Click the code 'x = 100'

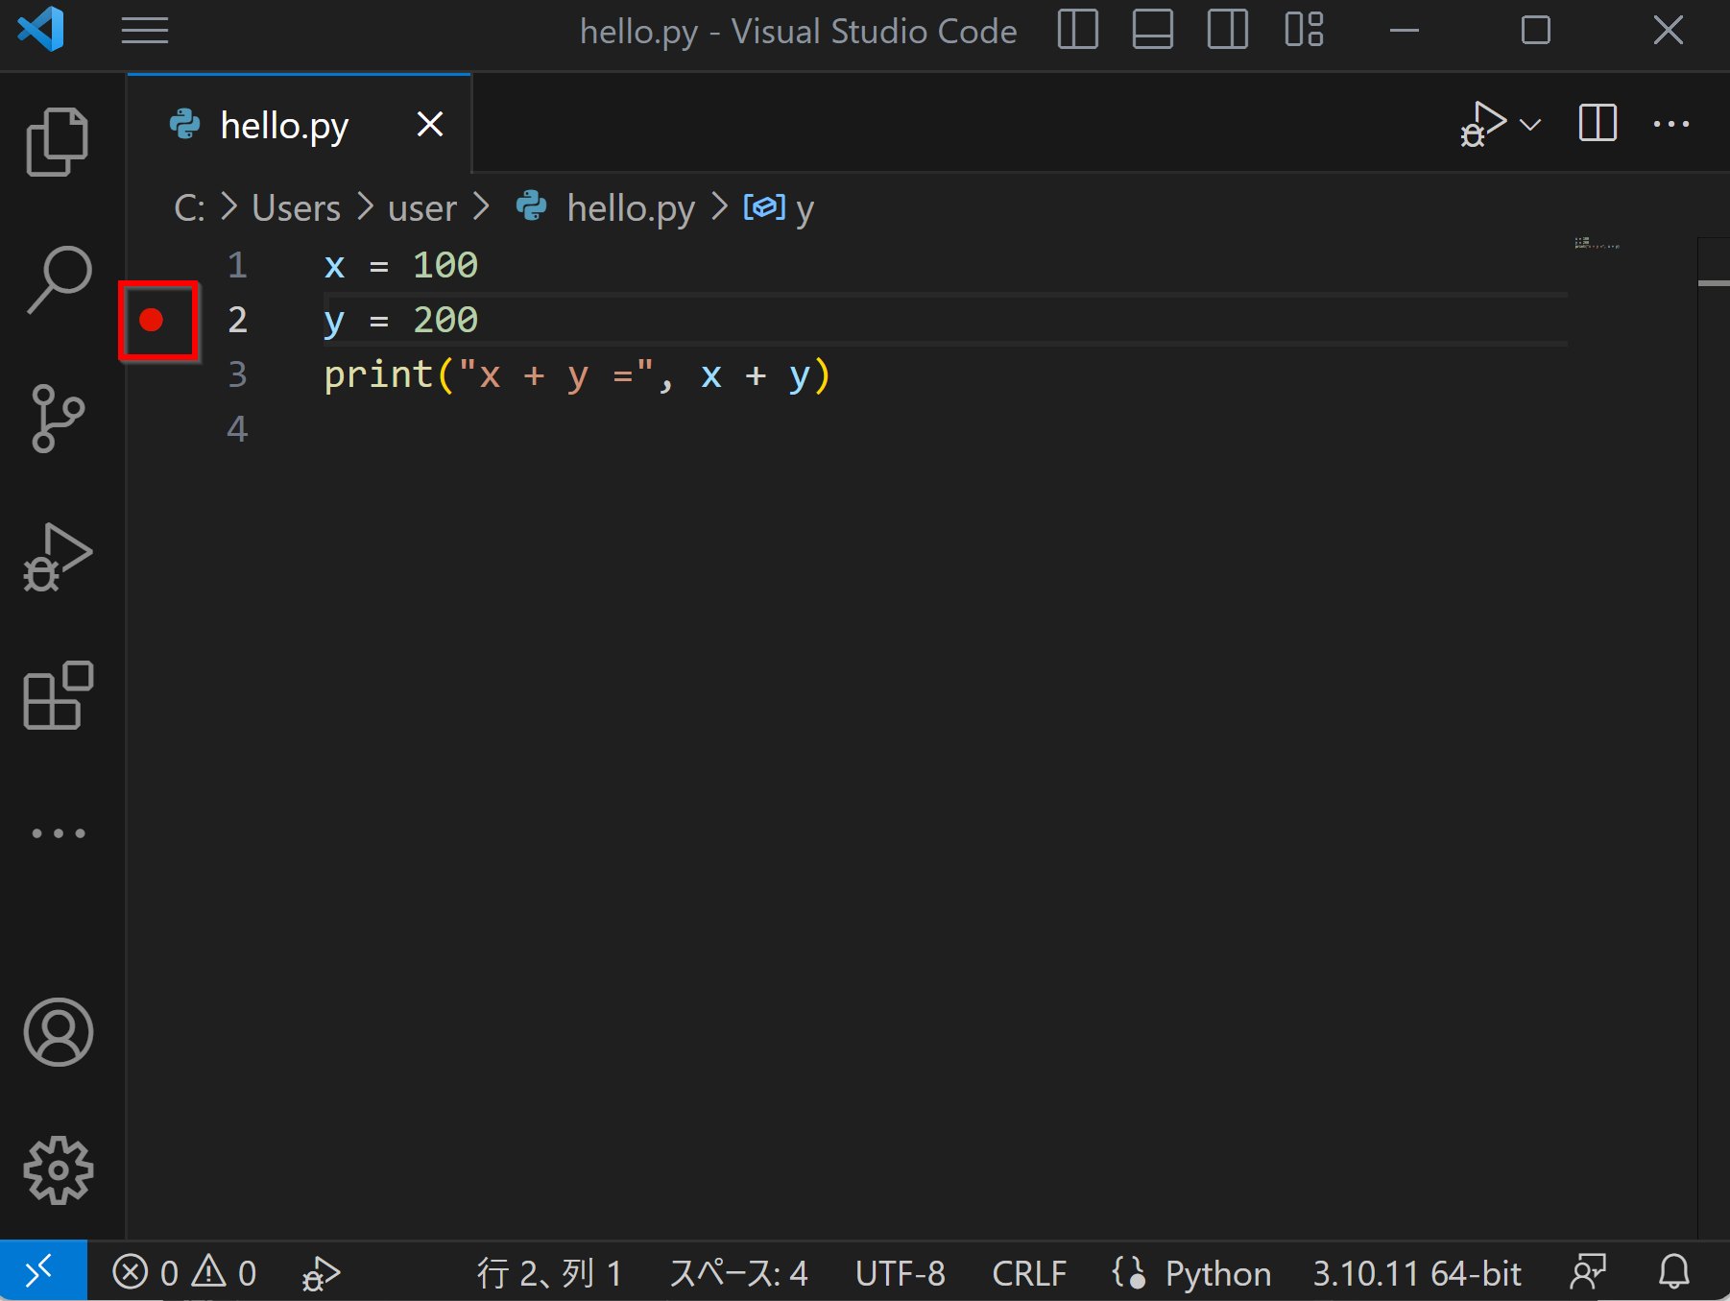[400, 265]
